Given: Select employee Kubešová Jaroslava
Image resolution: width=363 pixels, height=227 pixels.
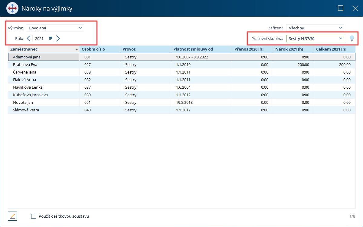Looking at the screenshot, I should click(30, 95).
